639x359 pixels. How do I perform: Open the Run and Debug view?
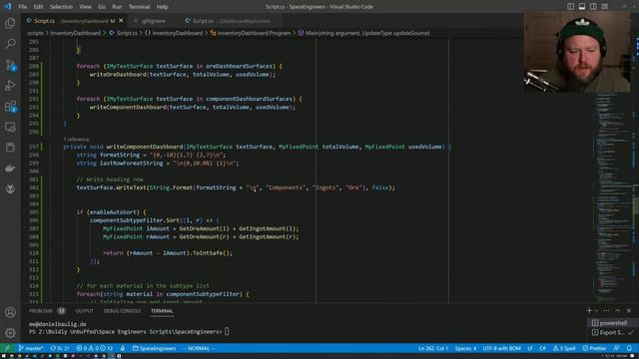point(10,86)
